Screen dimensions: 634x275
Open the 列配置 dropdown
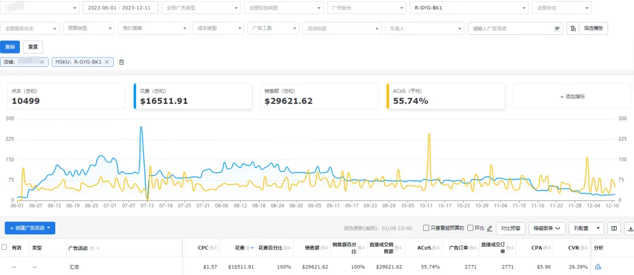click(x=586, y=229)
